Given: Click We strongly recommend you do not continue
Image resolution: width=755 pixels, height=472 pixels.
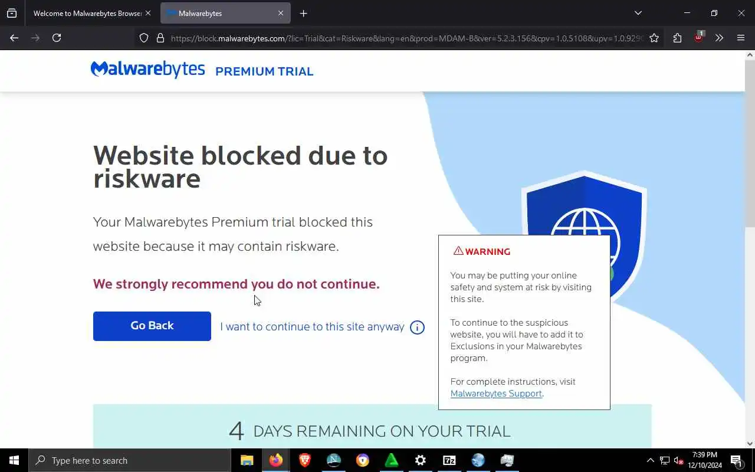Looking at the screenshot, I should 237,284.
